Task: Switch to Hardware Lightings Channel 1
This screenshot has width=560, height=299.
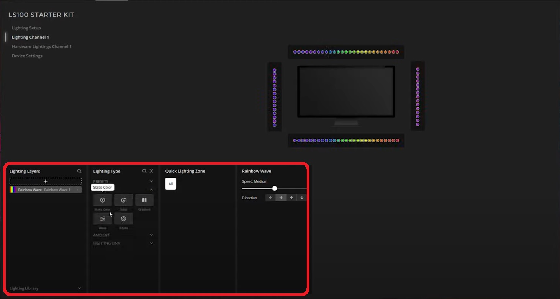Action: point(41,46)
